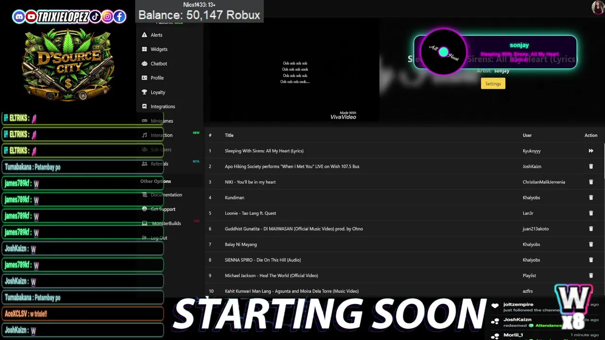Click the Facebook icon in the banner
This screenshot has height=340, width=605.
[x=120, y=17]
